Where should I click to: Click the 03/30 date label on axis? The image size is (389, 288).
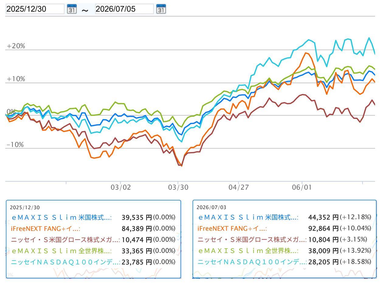coord(178,187)
